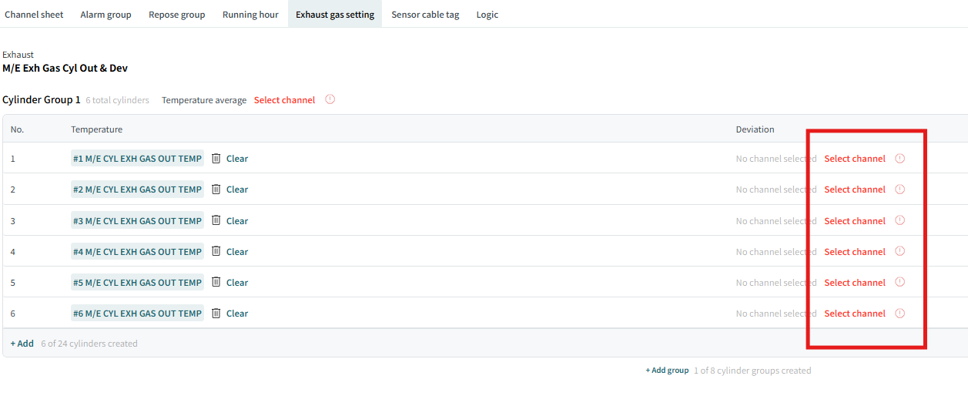
Task: Click warning icon beside Temperature average Select channel
Action: coord(330,99)
